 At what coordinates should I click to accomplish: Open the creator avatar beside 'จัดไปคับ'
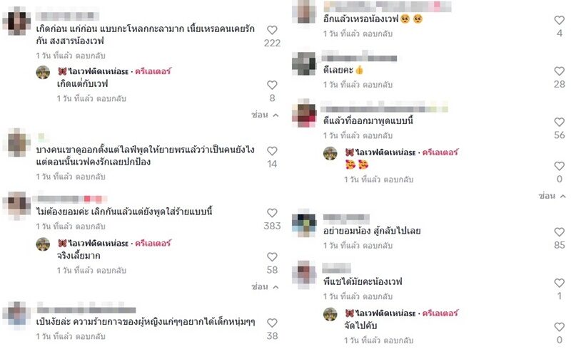click(x=330, y=314)
